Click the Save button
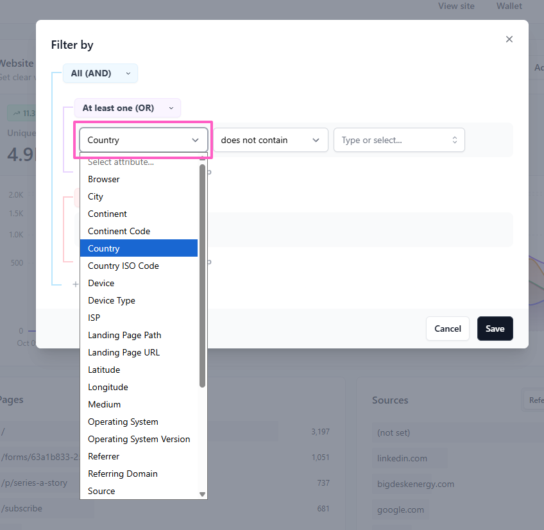This screenshot has width=544, height=530. tap(495, 329)
